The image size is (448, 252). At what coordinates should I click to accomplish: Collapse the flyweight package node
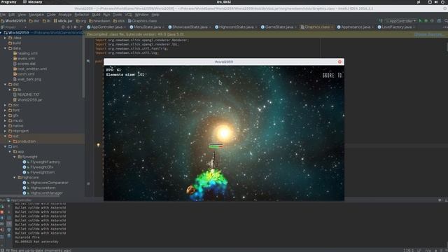click(15, 157)
